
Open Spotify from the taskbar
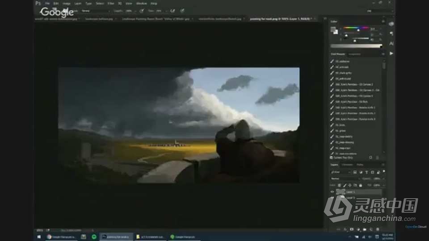[x=94, y=237]
